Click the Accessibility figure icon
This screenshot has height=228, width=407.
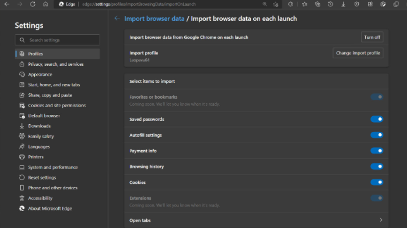point(22,198)
